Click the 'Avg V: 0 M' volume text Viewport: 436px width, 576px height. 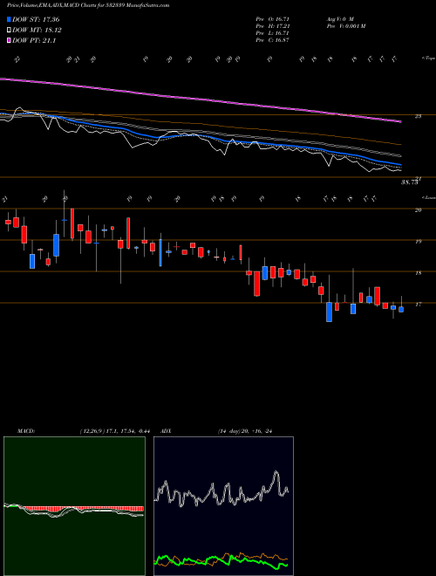tap(339, 19)
